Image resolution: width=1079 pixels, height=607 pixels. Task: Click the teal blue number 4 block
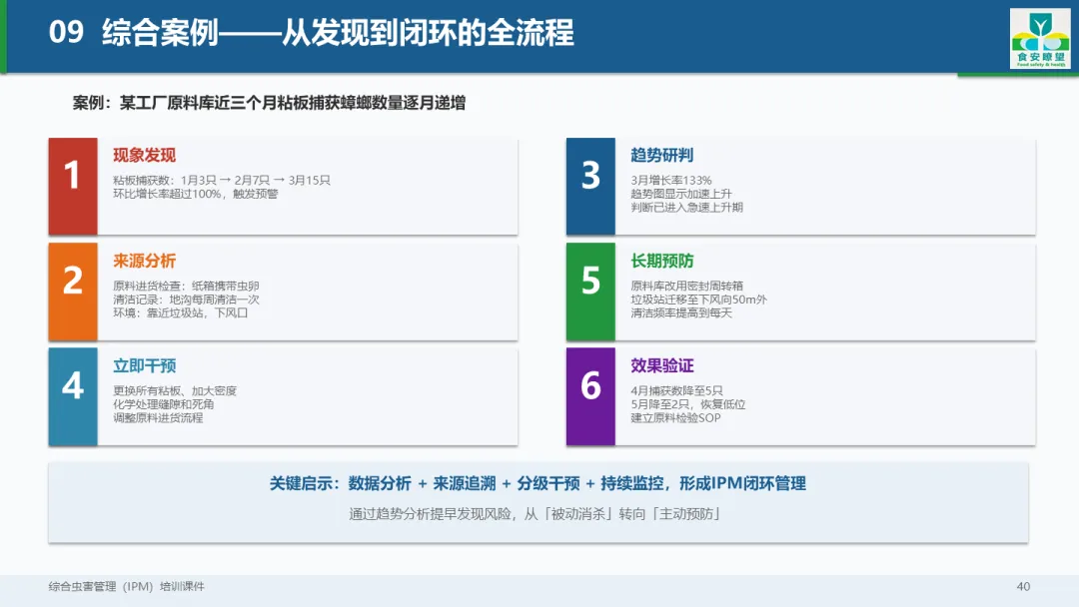[73, 396]
